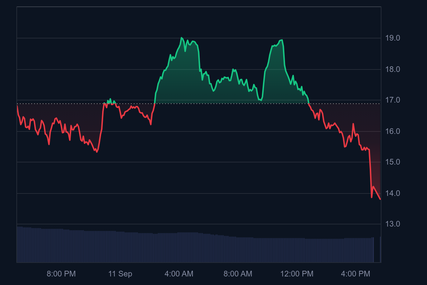
Task: Select the 17.0 label on price axis
Action: (x=392, y=100)
